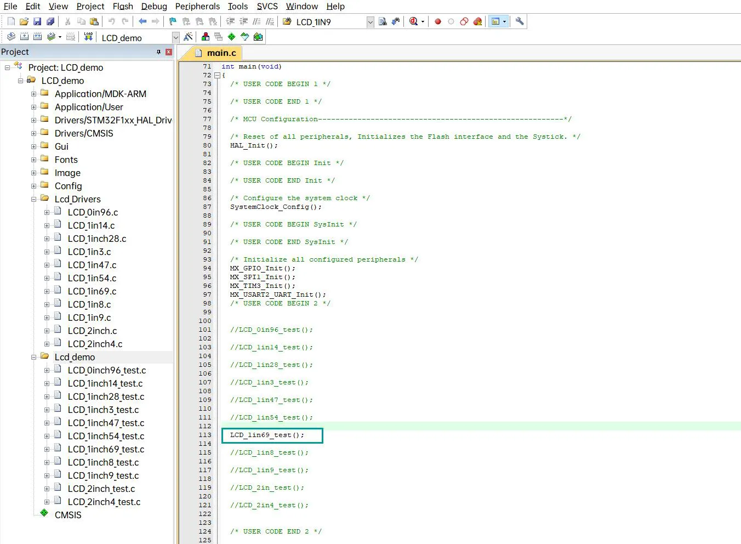Open the SVCS menu

tap(267, 7)
